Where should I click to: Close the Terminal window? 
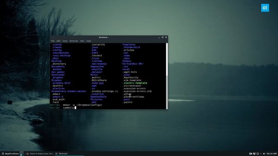point(166,37)
